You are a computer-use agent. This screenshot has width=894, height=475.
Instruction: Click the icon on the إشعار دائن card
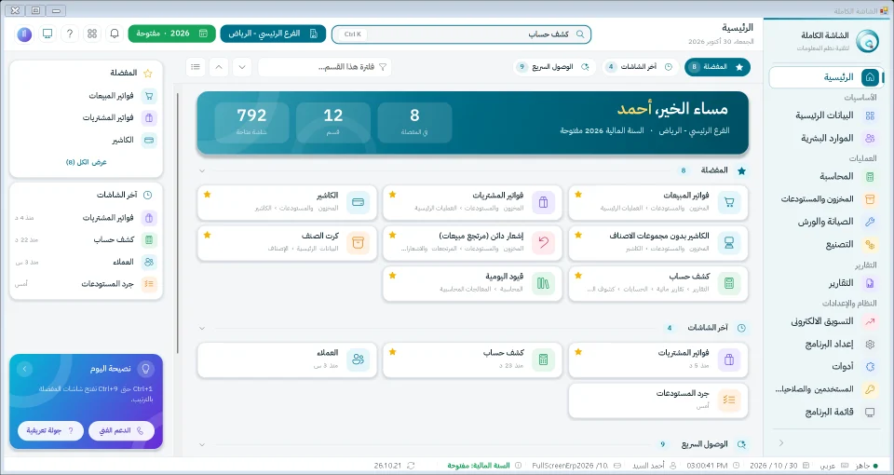(x=543, y=243)
